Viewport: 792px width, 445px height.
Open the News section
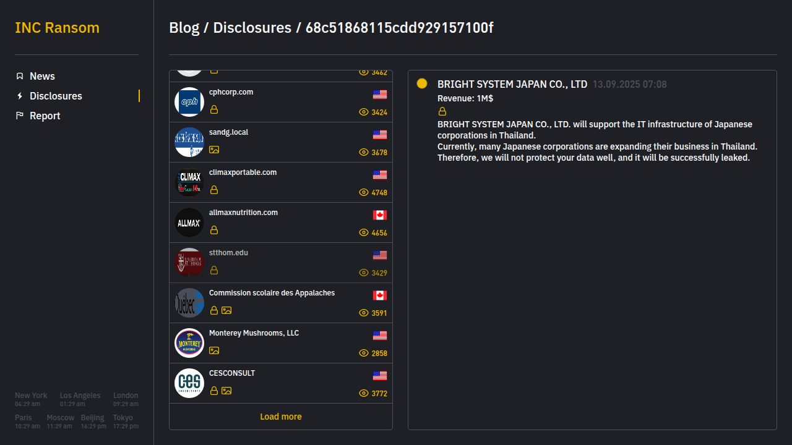coord(42,76)
